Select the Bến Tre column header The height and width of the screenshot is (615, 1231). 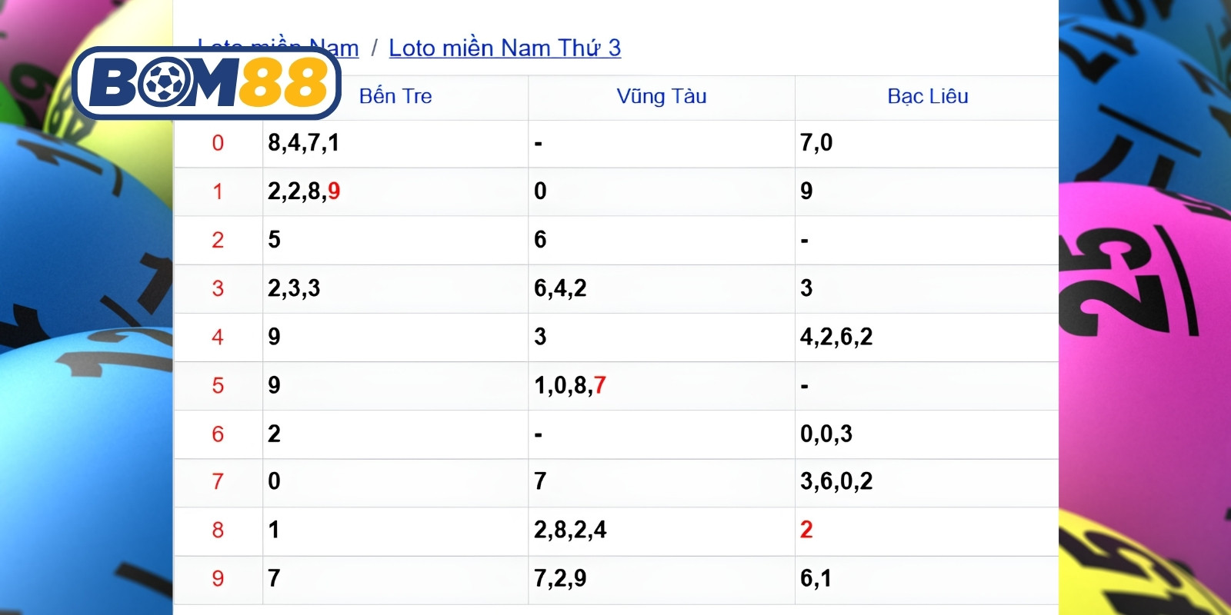tap(395, 96)
